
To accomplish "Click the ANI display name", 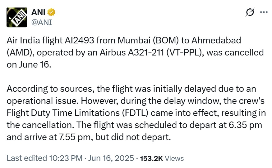I will click(x=38, y=12).
